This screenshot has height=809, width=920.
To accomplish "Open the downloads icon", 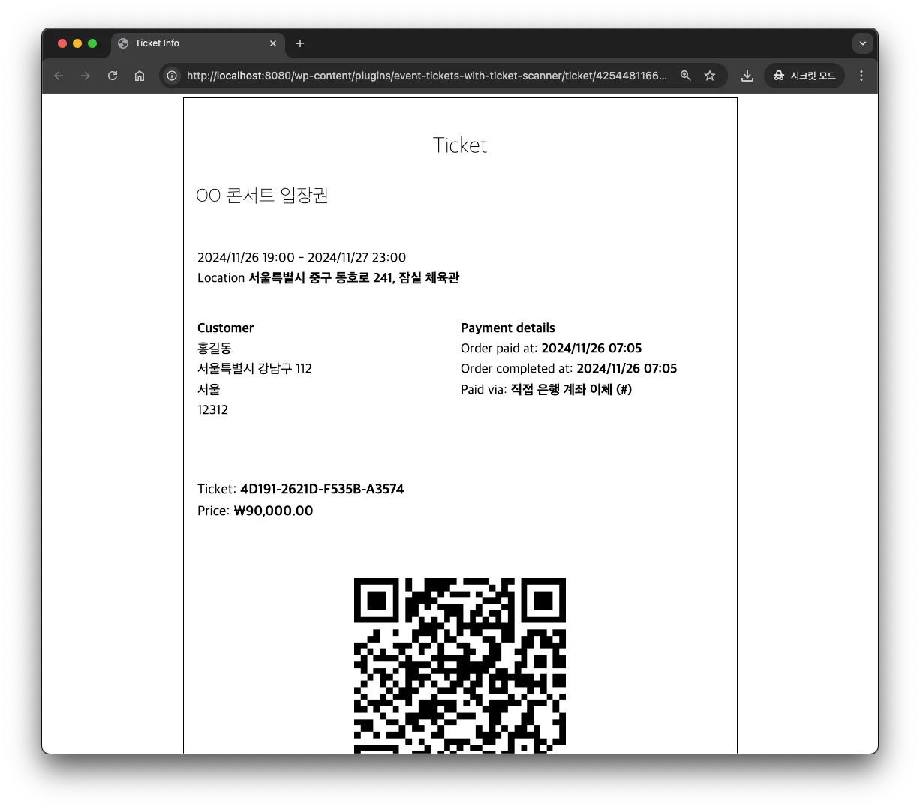I will [x=747, y=76].
